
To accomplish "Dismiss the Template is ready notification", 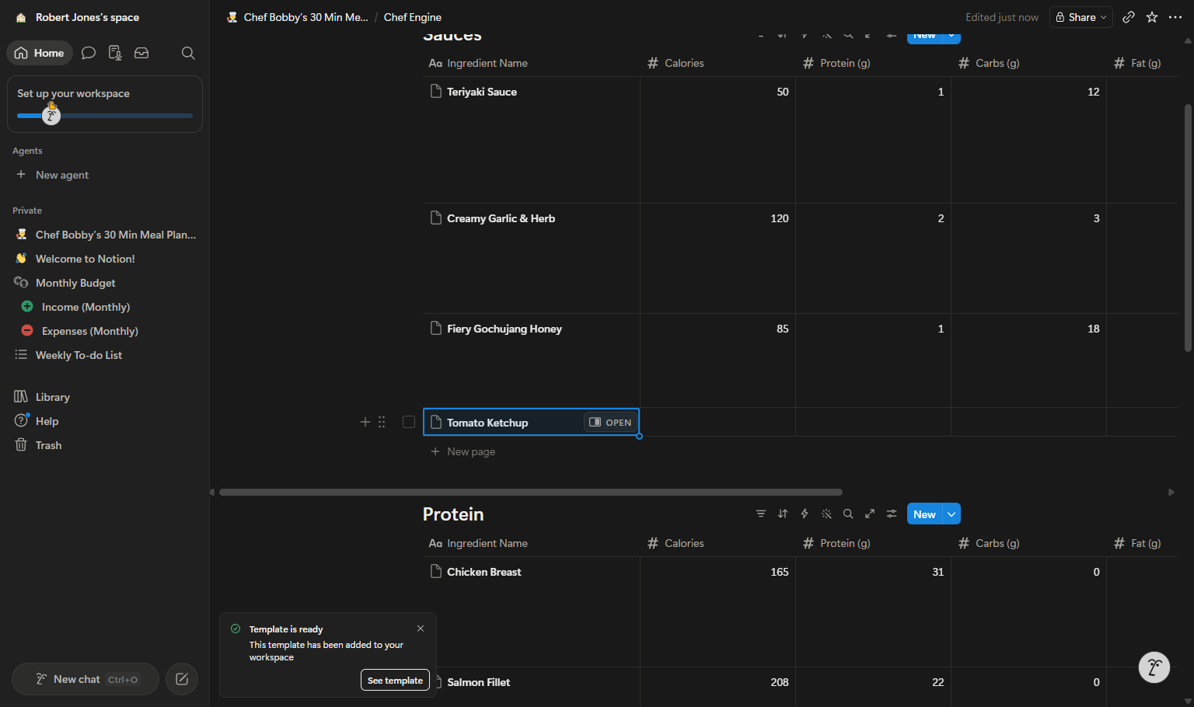I will (421, 629).
